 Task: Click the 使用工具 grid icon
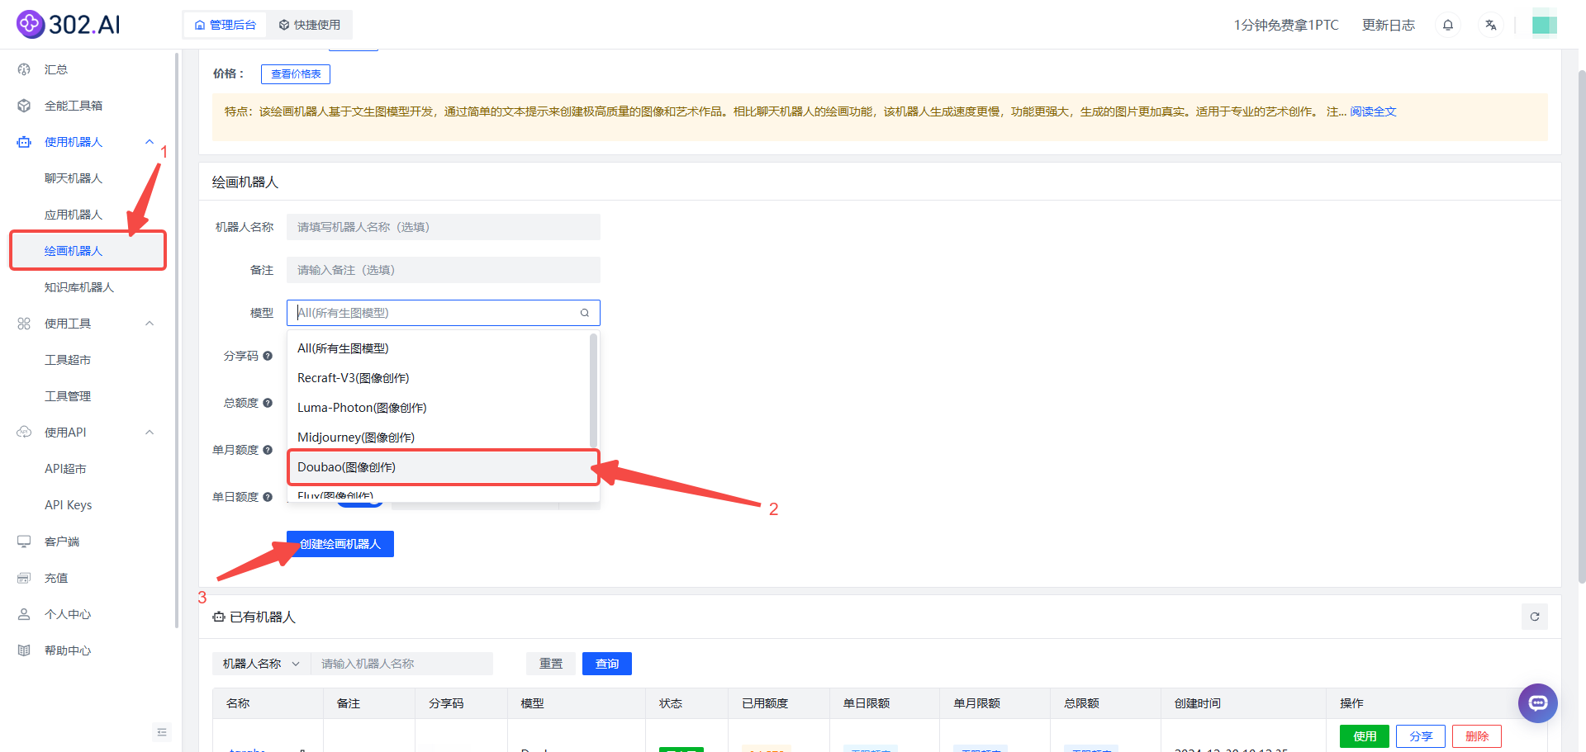click(x=24, y=324)
